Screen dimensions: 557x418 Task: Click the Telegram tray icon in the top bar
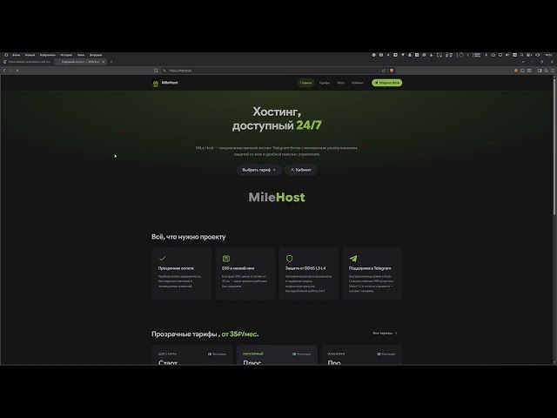point(402,55)
